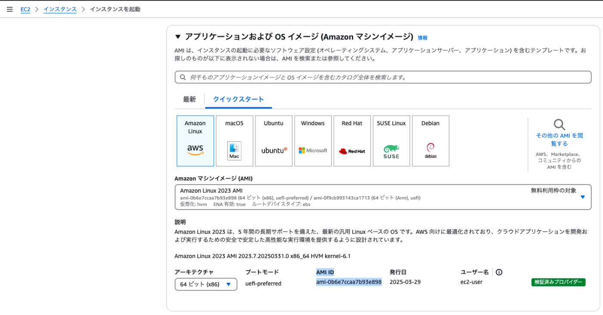Focus the AMI catalog search field
The width and height of the screenshot is (603, 315).
[383, 77]
